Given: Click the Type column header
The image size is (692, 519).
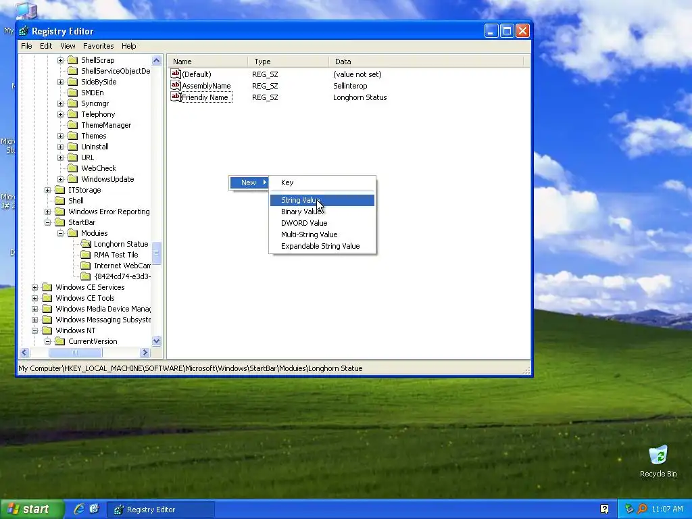Looking at the screenshot, I should coord(288,61).
